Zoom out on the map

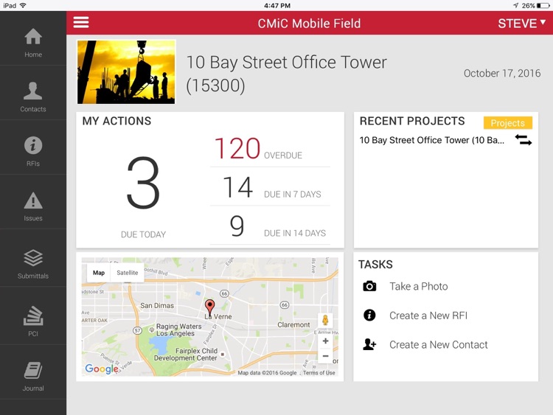(325, 356)
